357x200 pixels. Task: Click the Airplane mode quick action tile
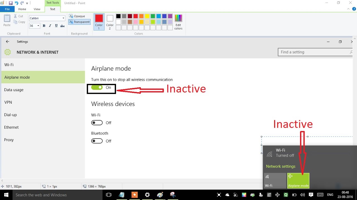pyautogui.click(x=298, y=181)
